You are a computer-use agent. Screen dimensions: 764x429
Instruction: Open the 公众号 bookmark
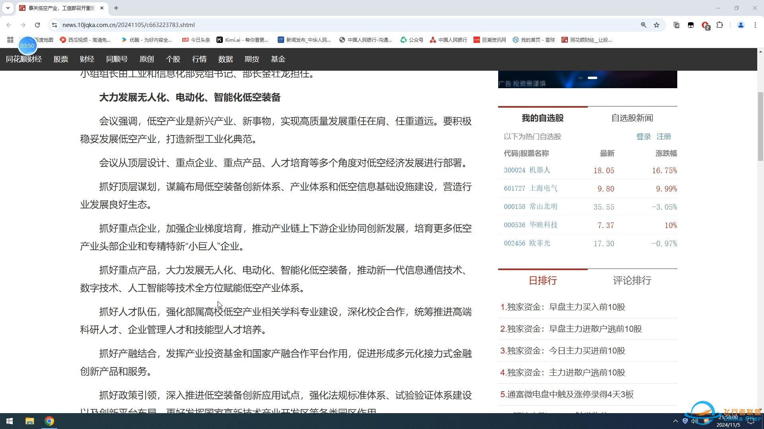point(412,40)
